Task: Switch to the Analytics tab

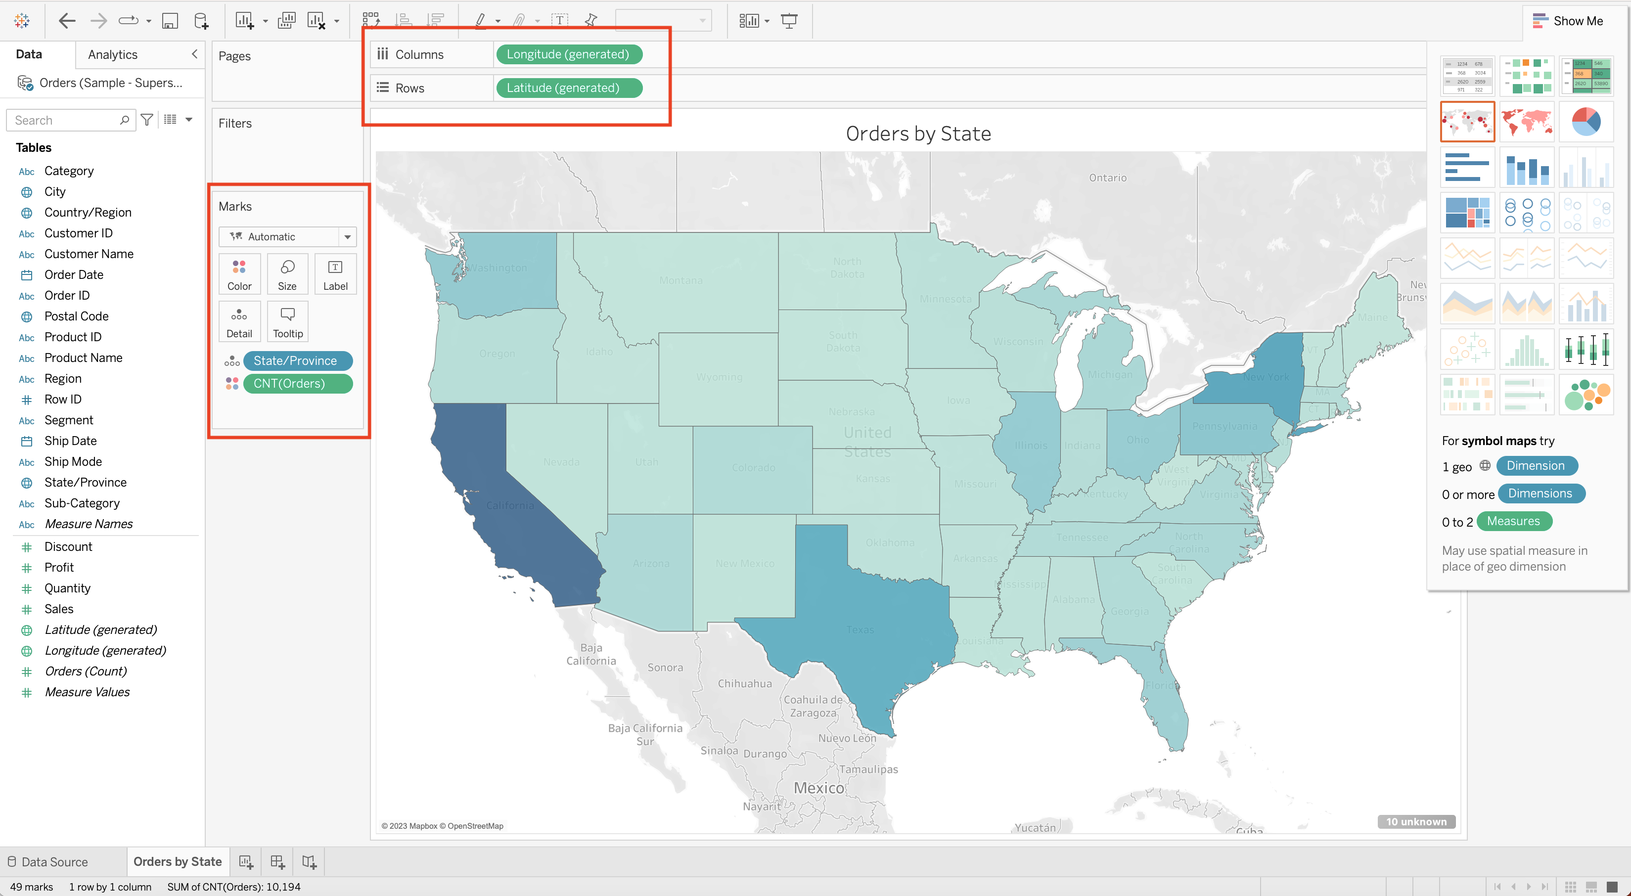Action: tap(113, 54)
